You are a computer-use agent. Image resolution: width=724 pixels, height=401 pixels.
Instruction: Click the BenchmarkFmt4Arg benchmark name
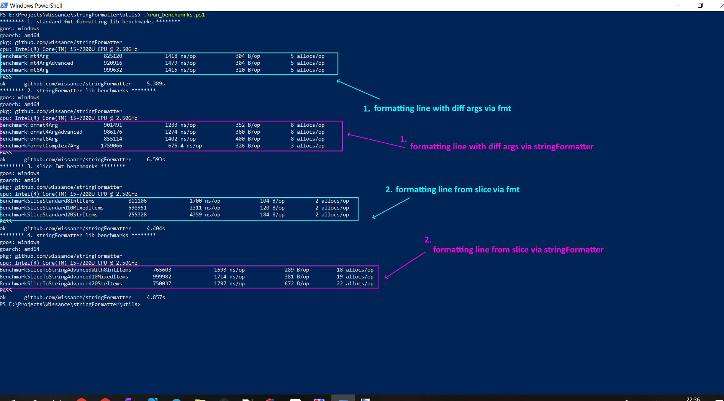point(25,56)
